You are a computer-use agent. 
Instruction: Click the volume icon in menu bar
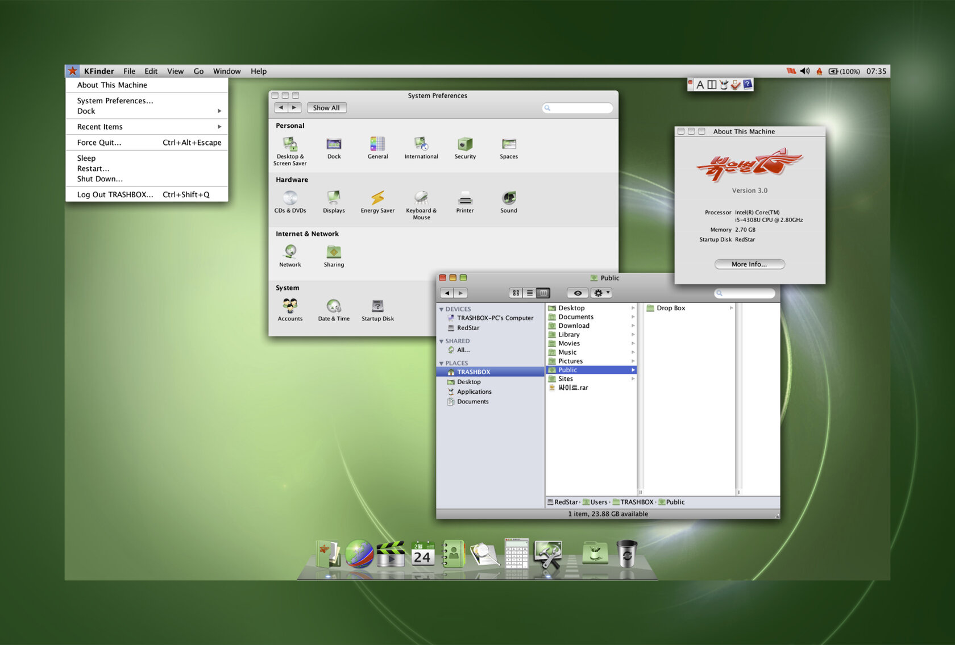pyautogui.click(x=805, y=71)
